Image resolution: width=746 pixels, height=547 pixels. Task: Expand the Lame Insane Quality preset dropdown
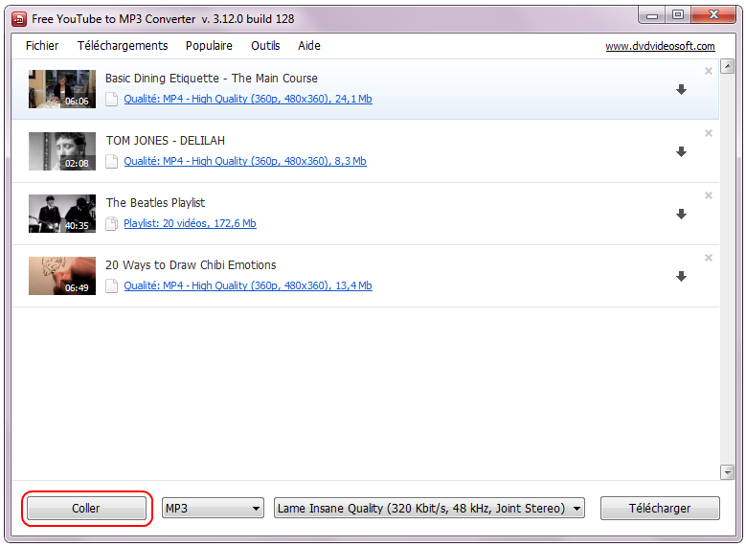pos(429,509)
